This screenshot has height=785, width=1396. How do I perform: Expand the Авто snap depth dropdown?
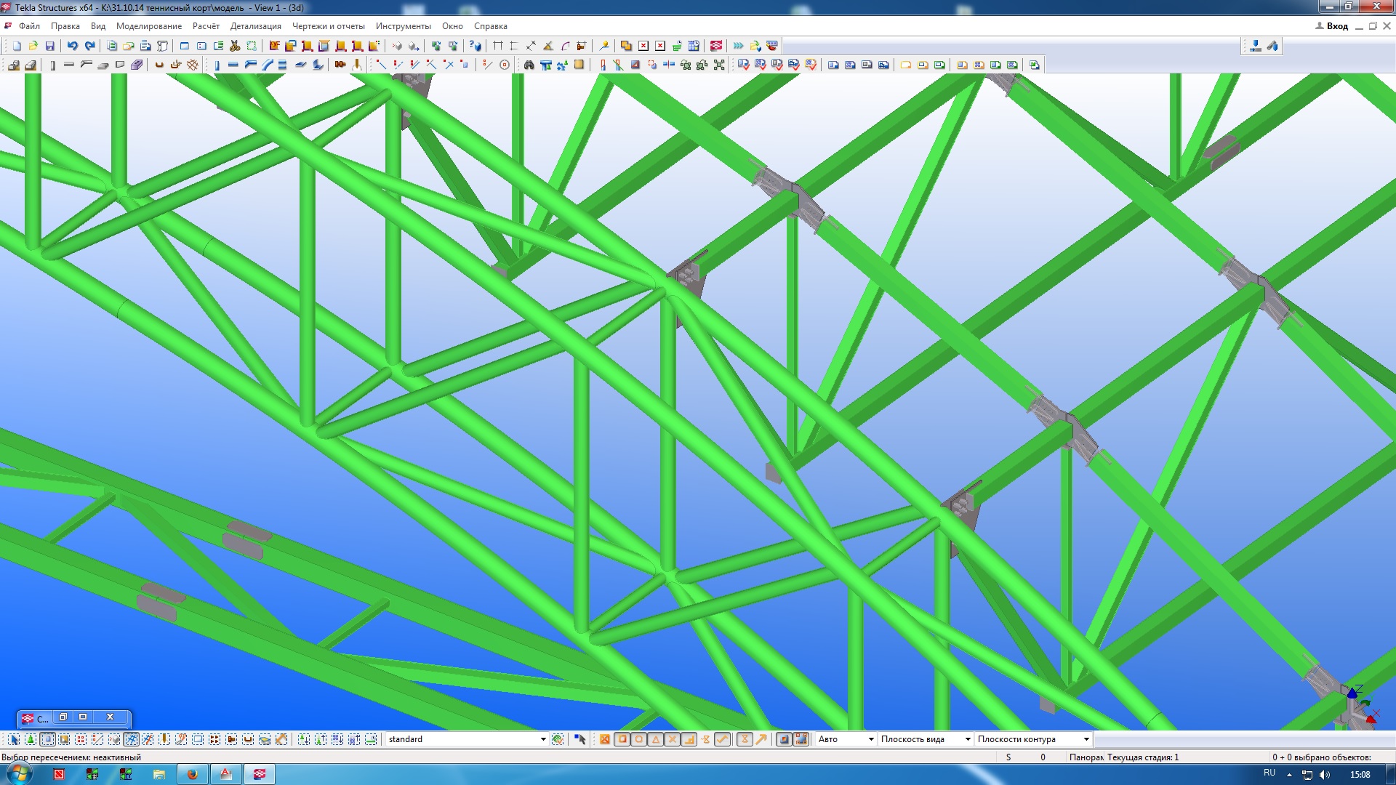point(870,739)
